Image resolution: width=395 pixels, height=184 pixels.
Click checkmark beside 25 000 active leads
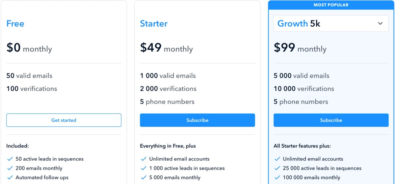[x=277, y=168]
